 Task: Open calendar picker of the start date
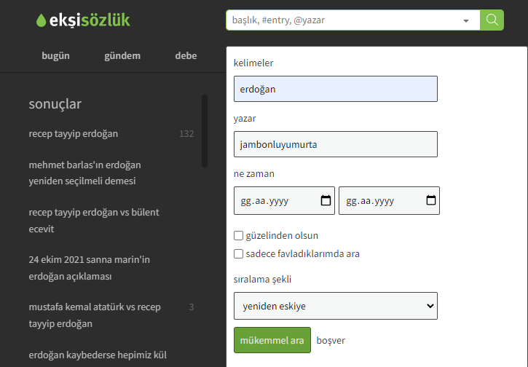tap(326, 200)
